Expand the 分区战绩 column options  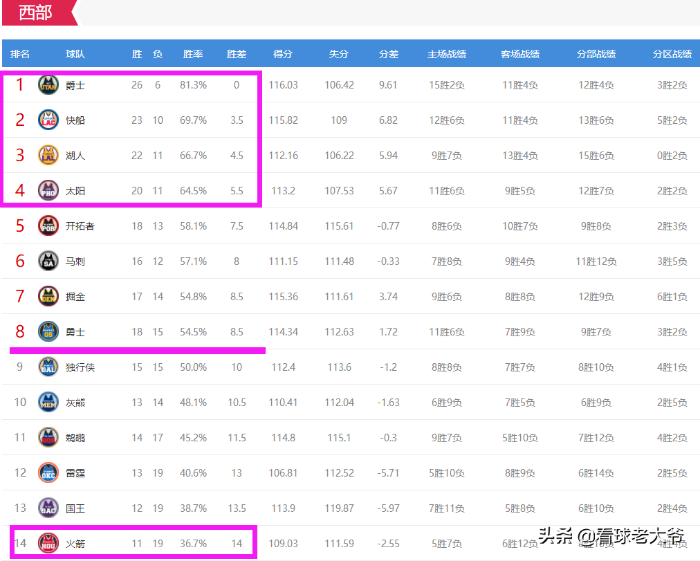coord(672,53)
